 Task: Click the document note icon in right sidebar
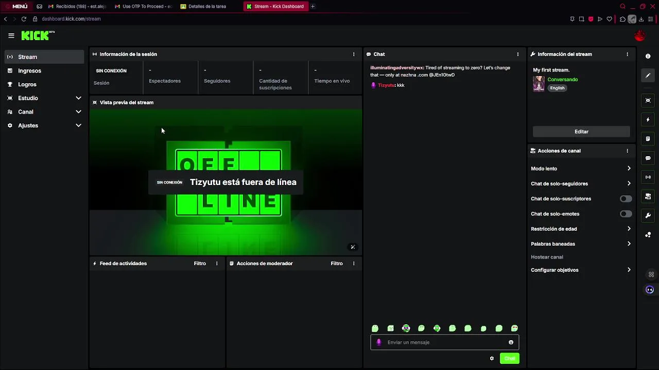[x=648, y=139]
